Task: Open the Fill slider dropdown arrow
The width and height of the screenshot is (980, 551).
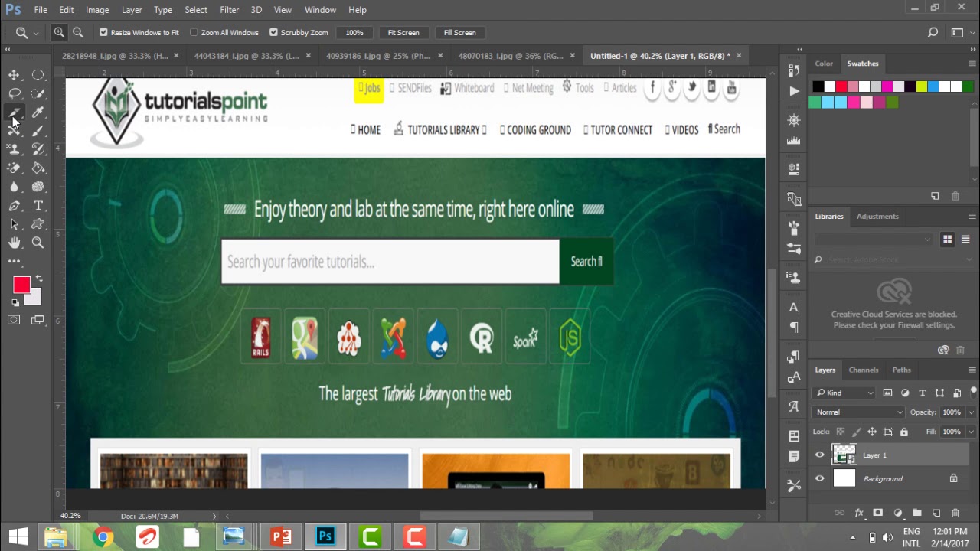Action: point(970,432)
